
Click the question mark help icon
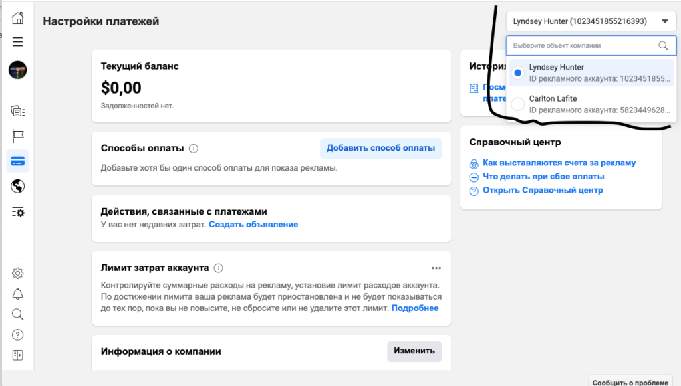click(x=17, y=335)
